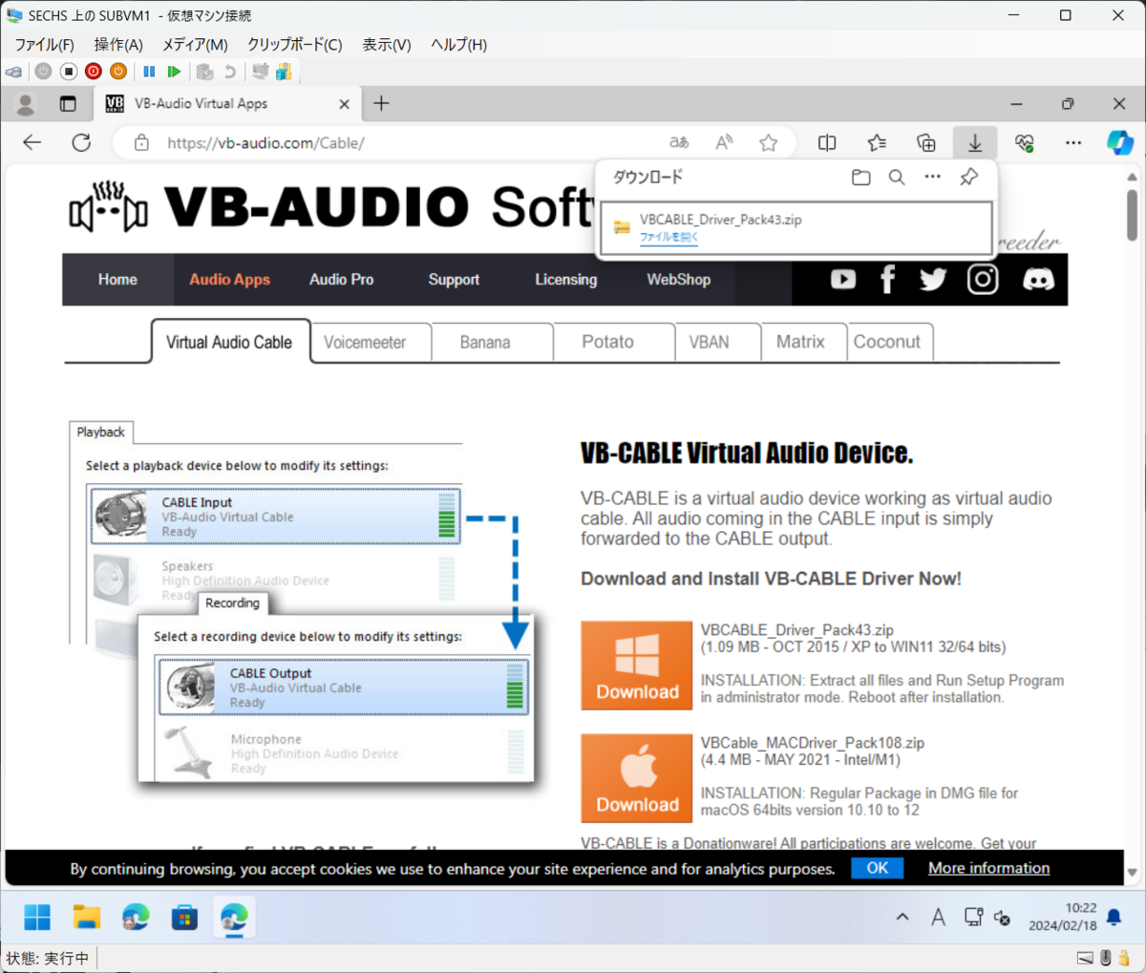Pin the Downloads panel
This screenshot has height=973, width=1146.
click(x=968, y=177)
